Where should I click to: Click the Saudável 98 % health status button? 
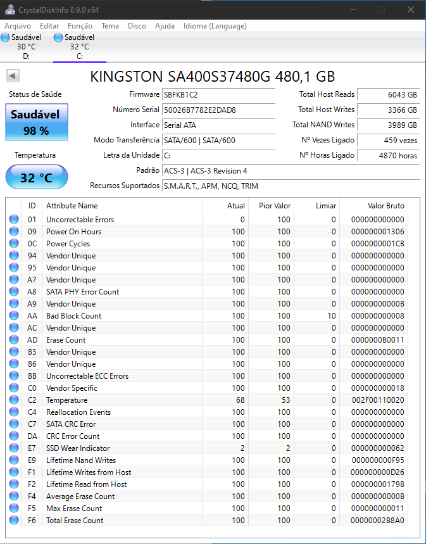click(37, 122)
